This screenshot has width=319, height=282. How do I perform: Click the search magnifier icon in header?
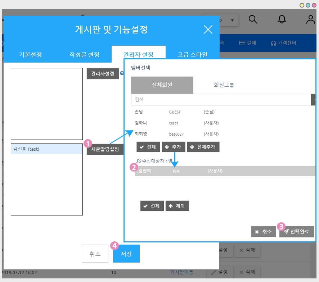tap(253, 20)
